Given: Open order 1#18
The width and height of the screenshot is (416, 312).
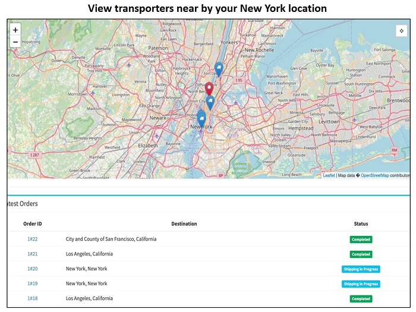Looking at the screenshot, I should tap(33, 298).
